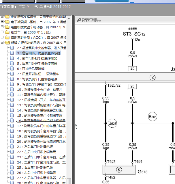Click the document icon beside page 25
Viewport: 175px width, 184px height.
(12, 167)
